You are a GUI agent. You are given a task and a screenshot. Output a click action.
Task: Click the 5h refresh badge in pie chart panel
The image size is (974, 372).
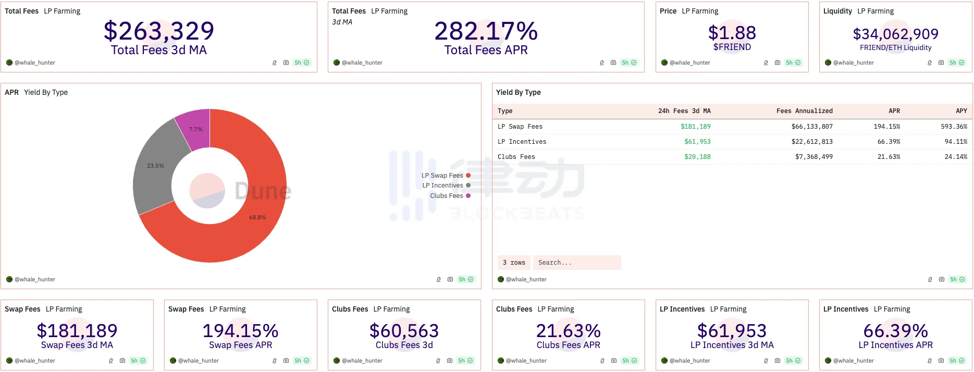(465, 279)
